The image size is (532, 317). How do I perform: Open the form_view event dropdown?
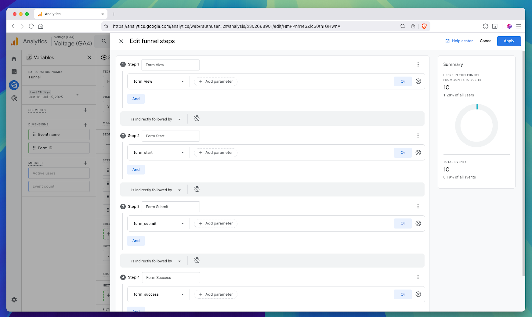[x=159, y=81]
